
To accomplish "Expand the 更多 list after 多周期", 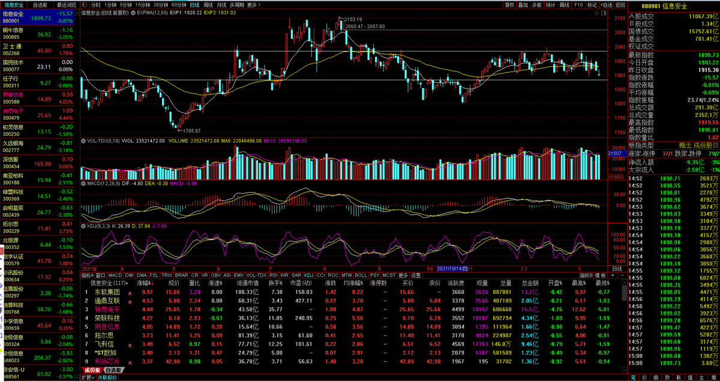I will [254, 4].
